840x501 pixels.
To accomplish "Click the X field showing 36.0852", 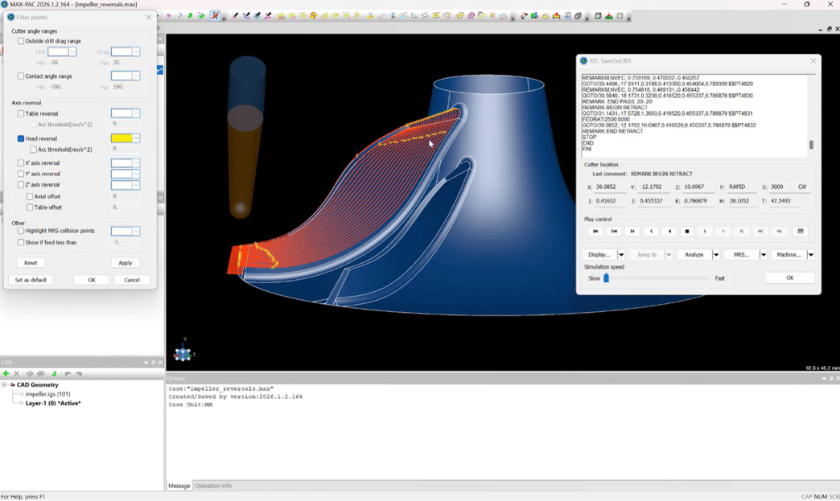I will click(609, 187).
